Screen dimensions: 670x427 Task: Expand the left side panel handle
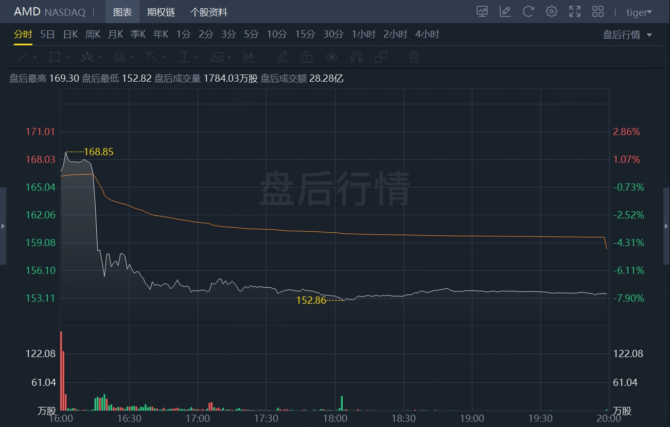(3, 226)
